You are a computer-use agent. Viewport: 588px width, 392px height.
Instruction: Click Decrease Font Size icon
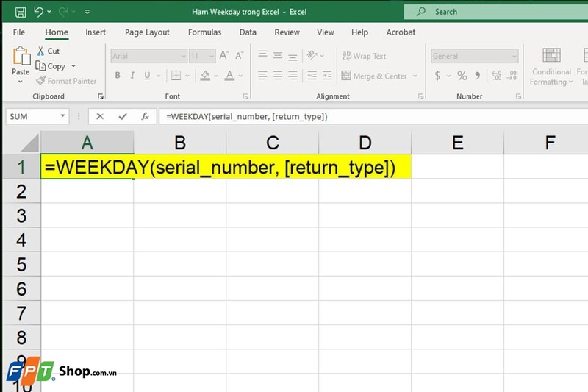tap(240, 55)
